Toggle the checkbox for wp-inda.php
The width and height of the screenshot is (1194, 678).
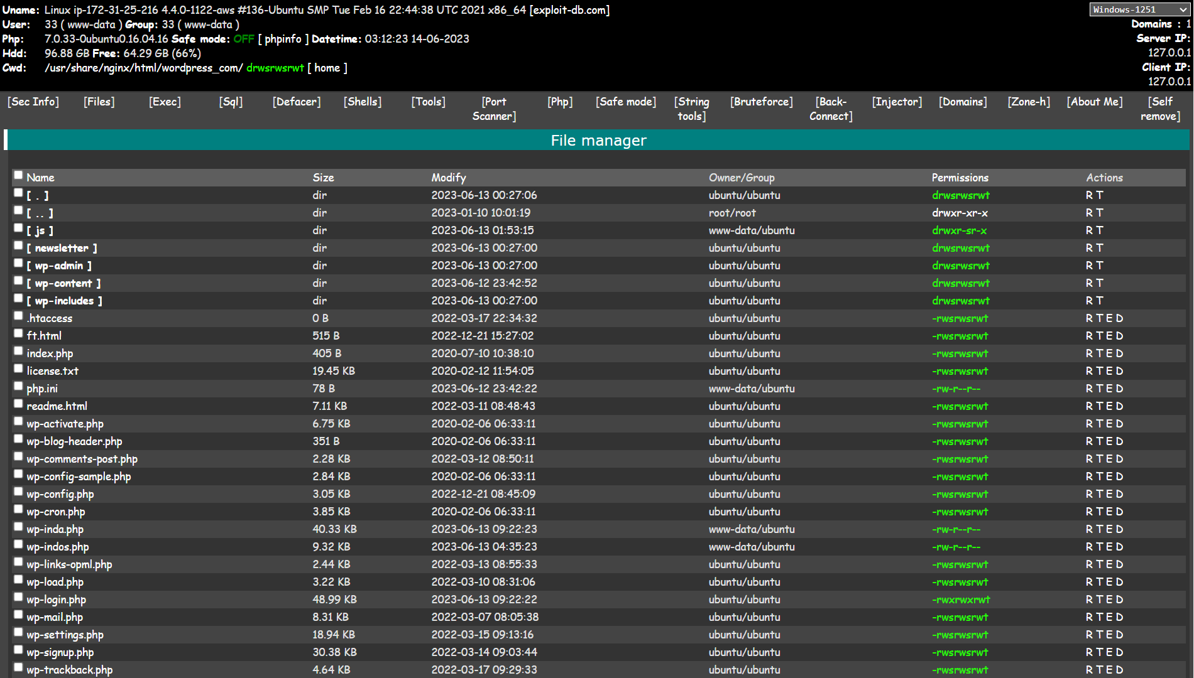click(x=18, y=527)
